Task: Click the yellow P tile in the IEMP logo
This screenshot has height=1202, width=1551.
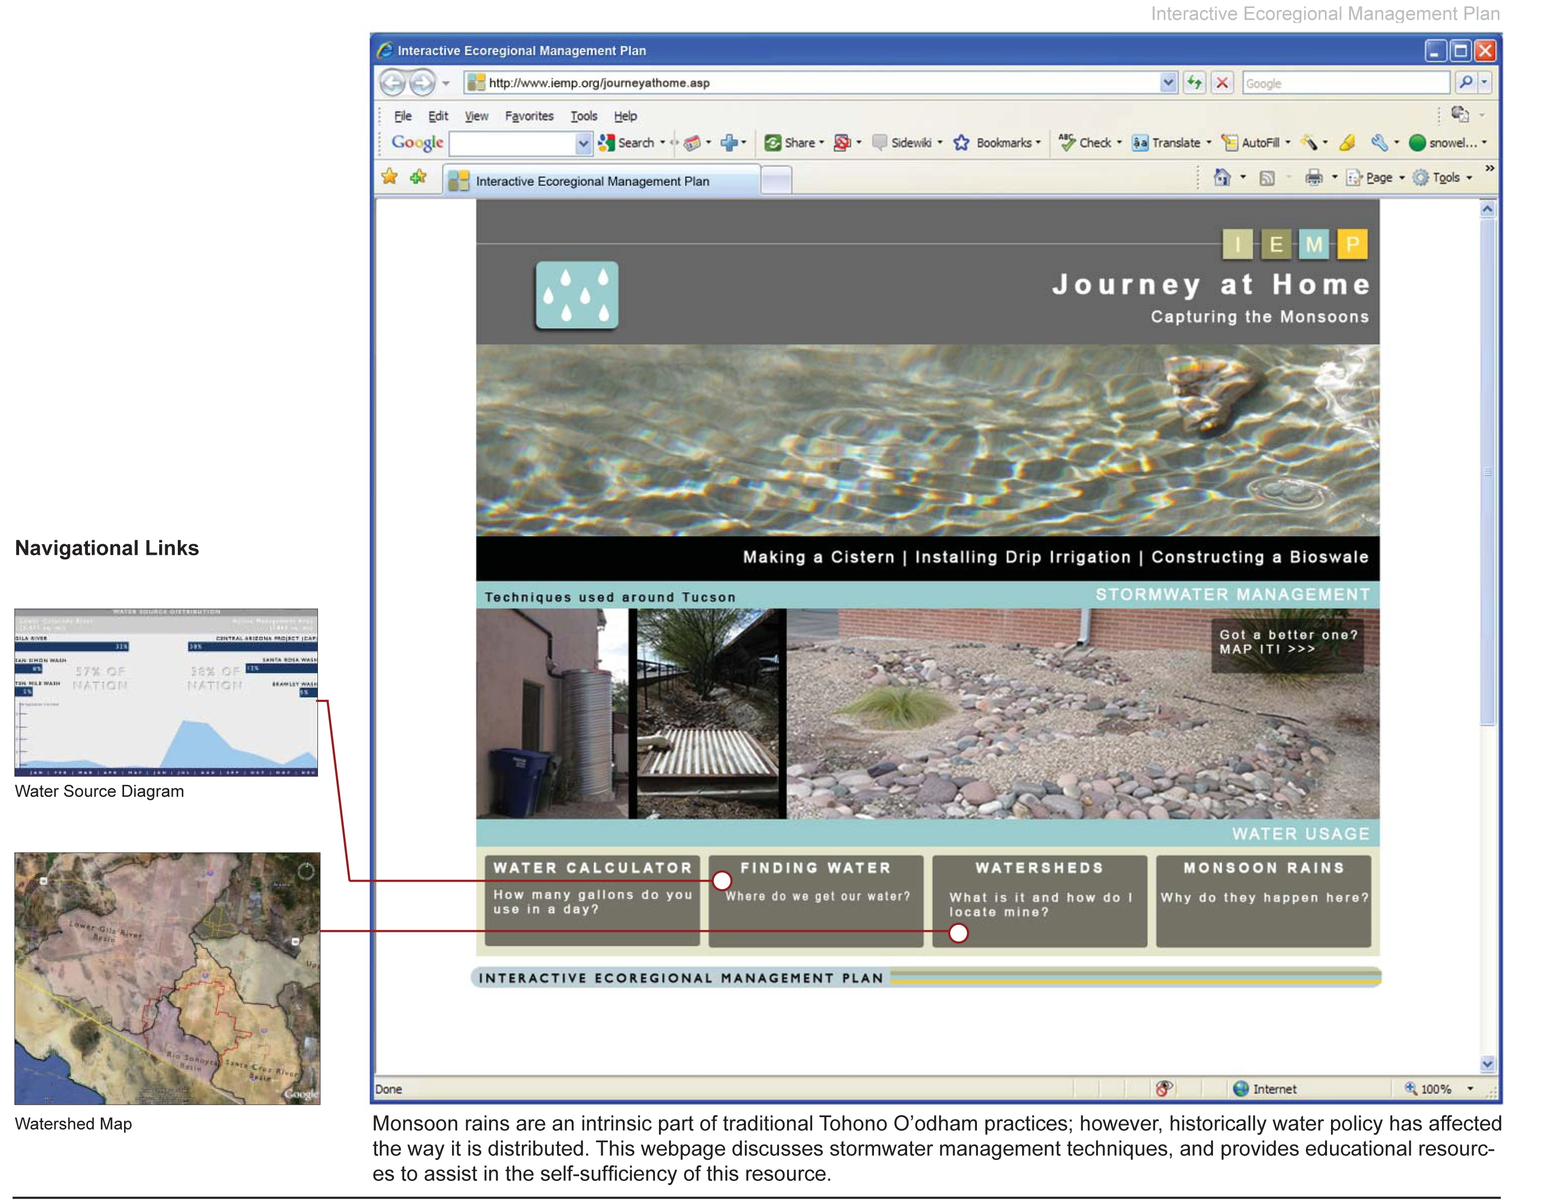Action: (1352, 244)
